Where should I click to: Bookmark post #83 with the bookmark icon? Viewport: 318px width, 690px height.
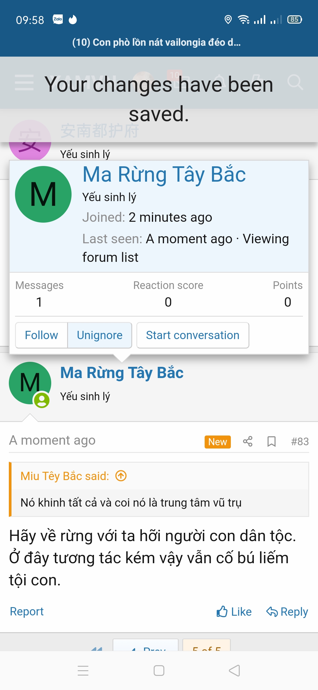pos(271,441)
